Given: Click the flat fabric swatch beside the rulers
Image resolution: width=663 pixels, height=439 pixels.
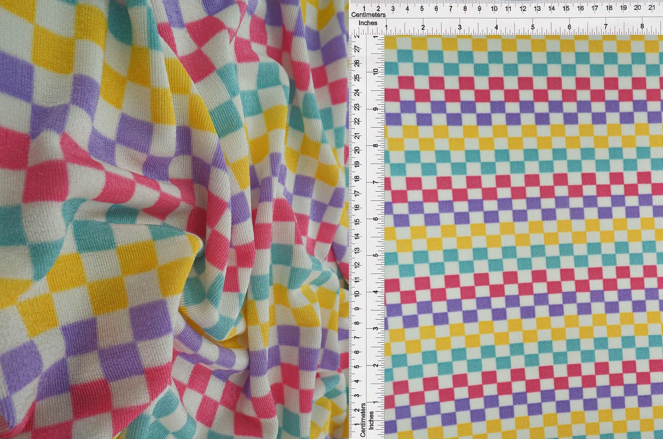Looking at the screenshot, I should 524,237.
